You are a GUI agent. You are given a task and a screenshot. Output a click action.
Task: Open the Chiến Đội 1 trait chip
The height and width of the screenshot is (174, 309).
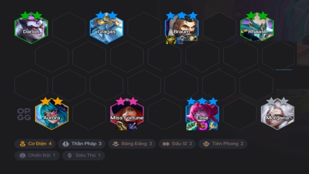pyautogui.click(x=37, y=155)
